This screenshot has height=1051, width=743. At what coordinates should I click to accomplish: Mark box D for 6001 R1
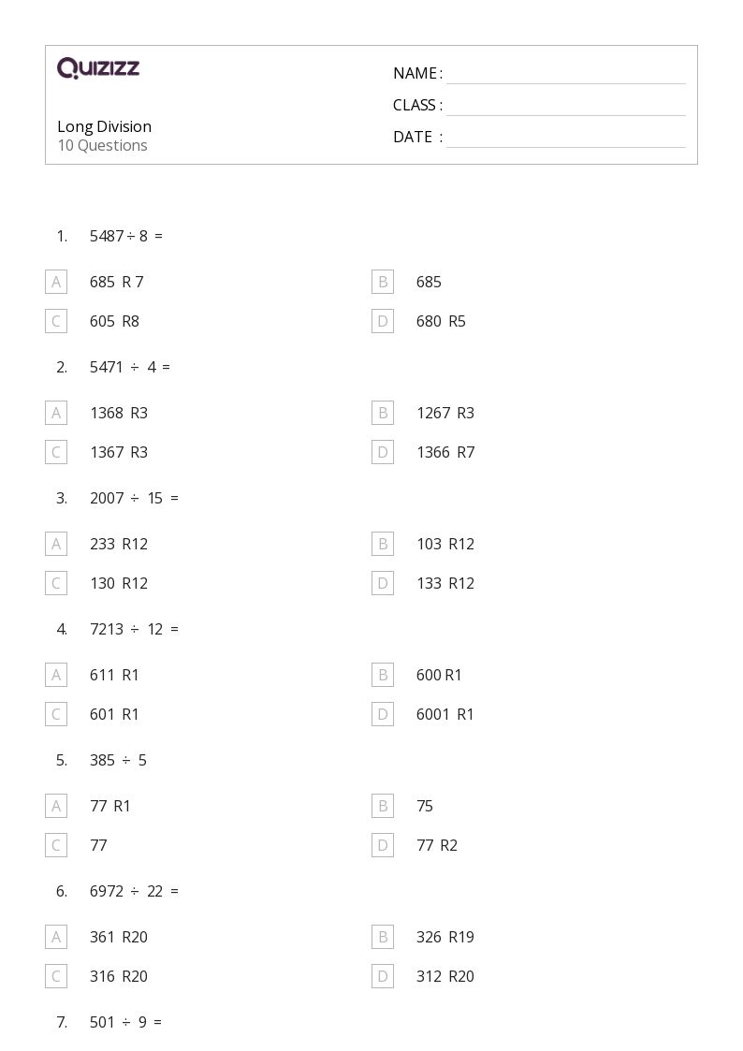383,714
